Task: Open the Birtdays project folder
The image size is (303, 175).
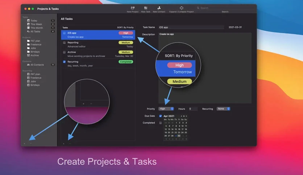Action: tap(35, 52)
